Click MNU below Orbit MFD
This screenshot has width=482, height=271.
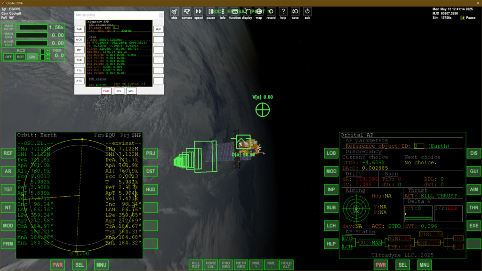(x=101, y=265)
